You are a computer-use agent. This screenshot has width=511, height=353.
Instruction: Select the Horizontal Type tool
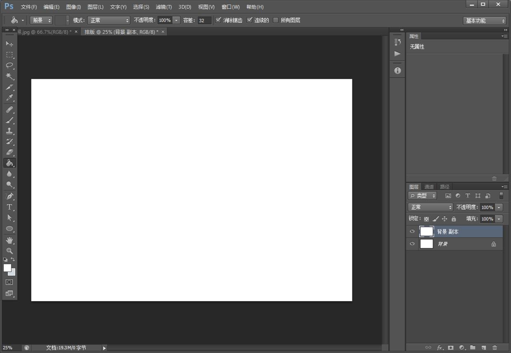[x=9, y=207]
